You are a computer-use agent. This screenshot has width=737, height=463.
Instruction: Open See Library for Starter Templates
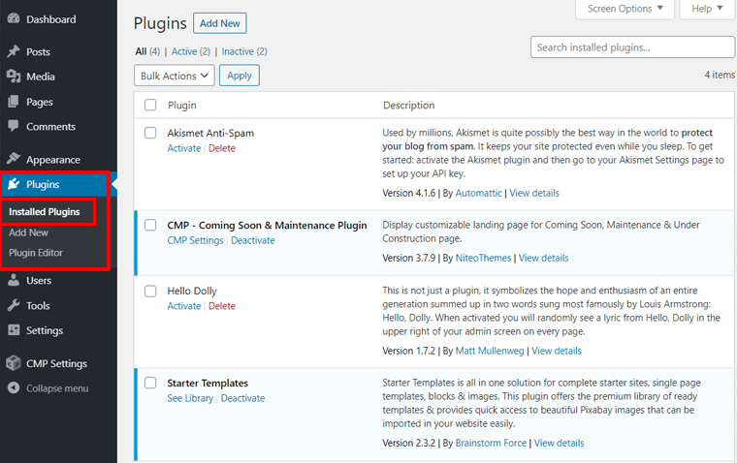pyautogui.click(x=190, y=398)
